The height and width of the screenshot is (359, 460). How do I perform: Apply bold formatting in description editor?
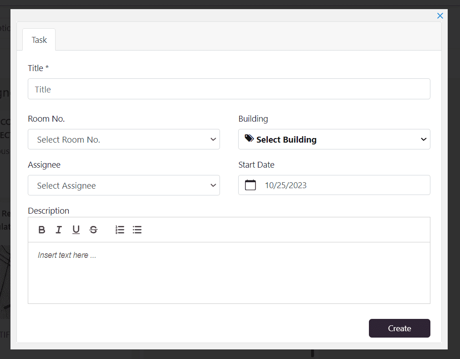pos(41,230)
